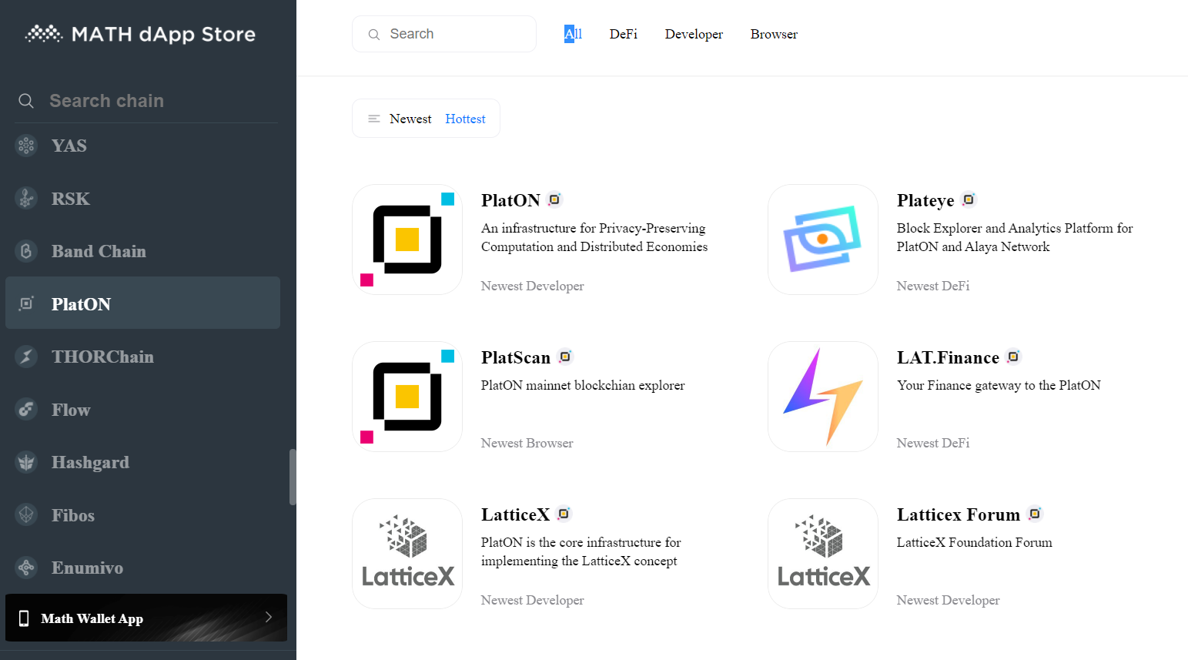Open the Plateye dApp title link

(x=925, y=200)
